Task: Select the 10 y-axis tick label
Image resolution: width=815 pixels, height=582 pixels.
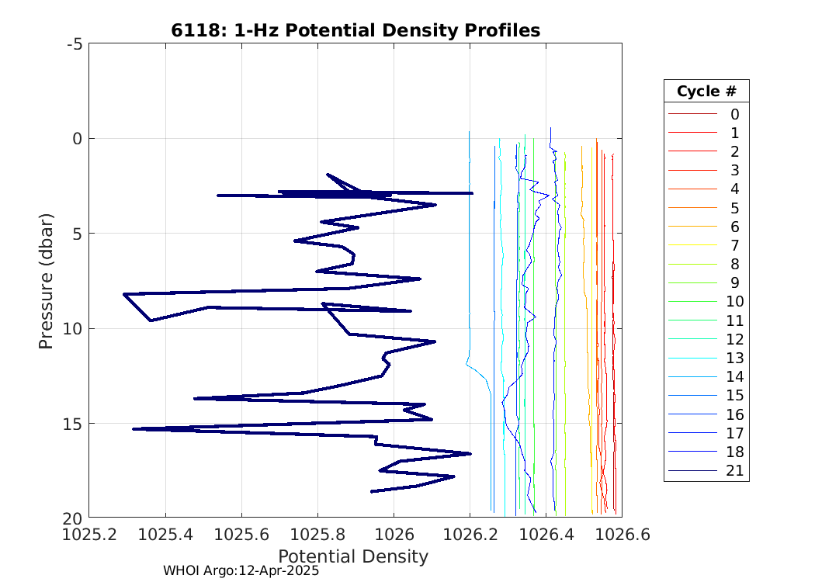Action: [x=74, y=328]
